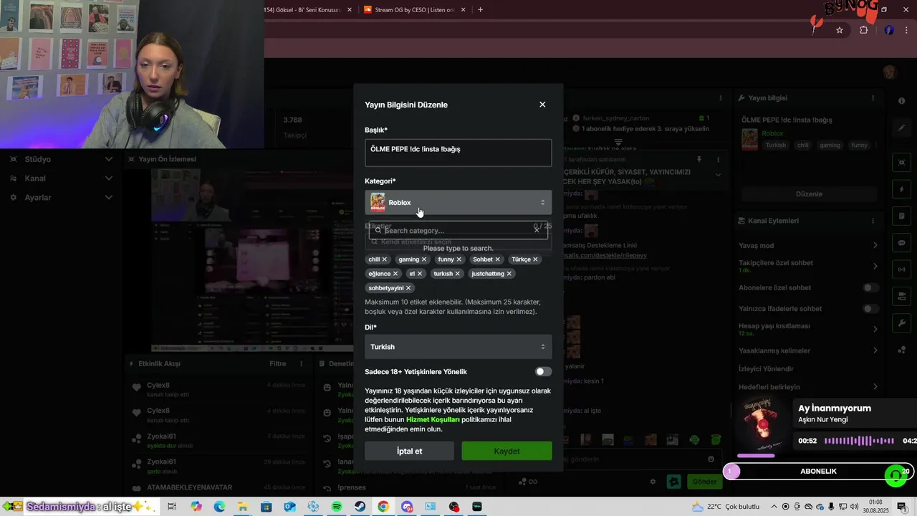This screenshot has height=516, width=917.
Task: Open Spotify from the taskbar
Action: 337,507
